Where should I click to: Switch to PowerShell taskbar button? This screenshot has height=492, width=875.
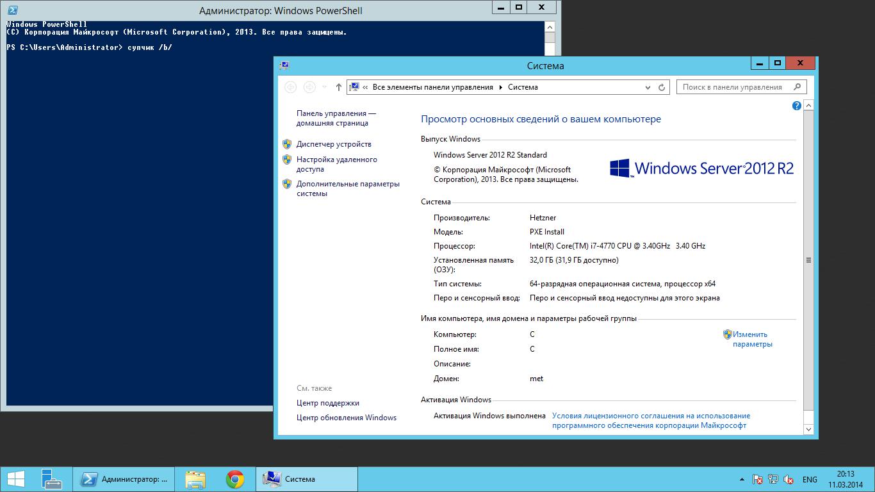tap(123, 479)
